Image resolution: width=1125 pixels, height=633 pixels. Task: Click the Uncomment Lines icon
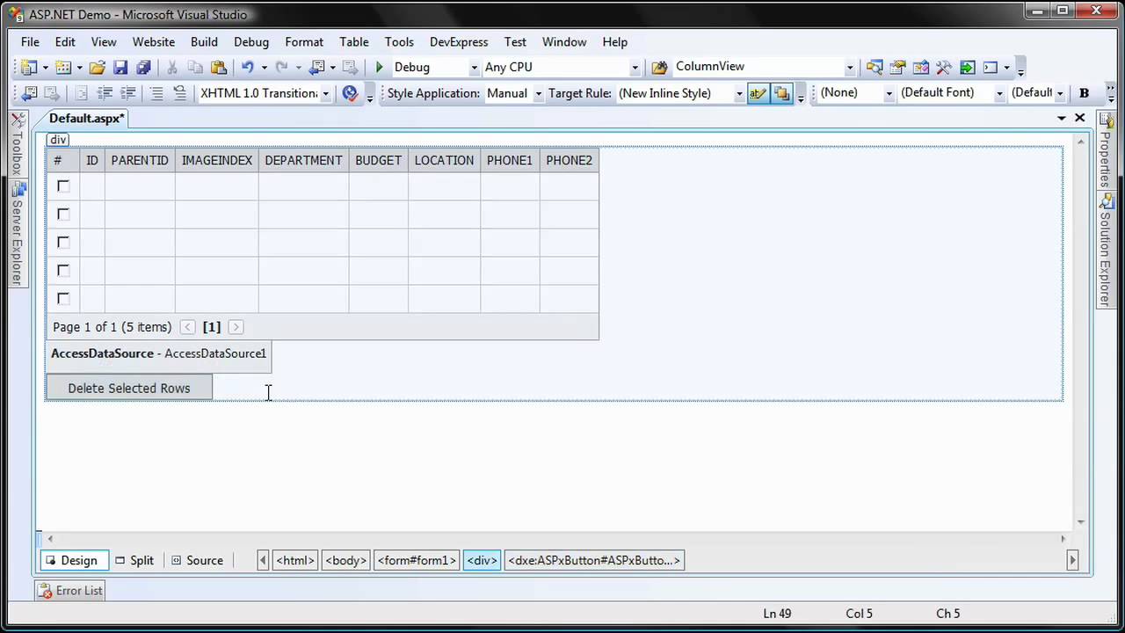point(179,93)
